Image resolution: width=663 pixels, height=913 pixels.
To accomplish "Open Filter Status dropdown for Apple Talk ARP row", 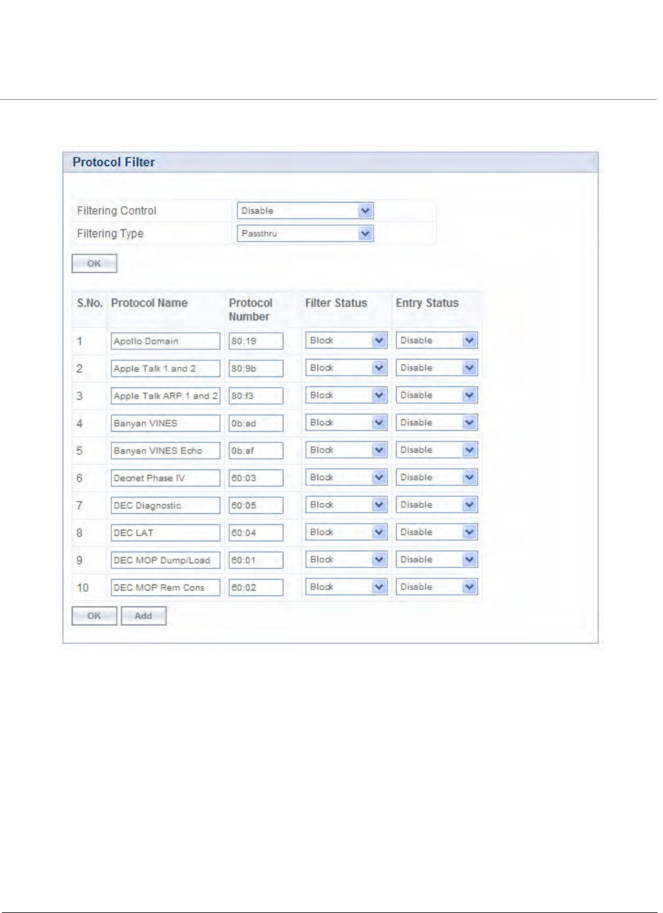I will 346,395.
